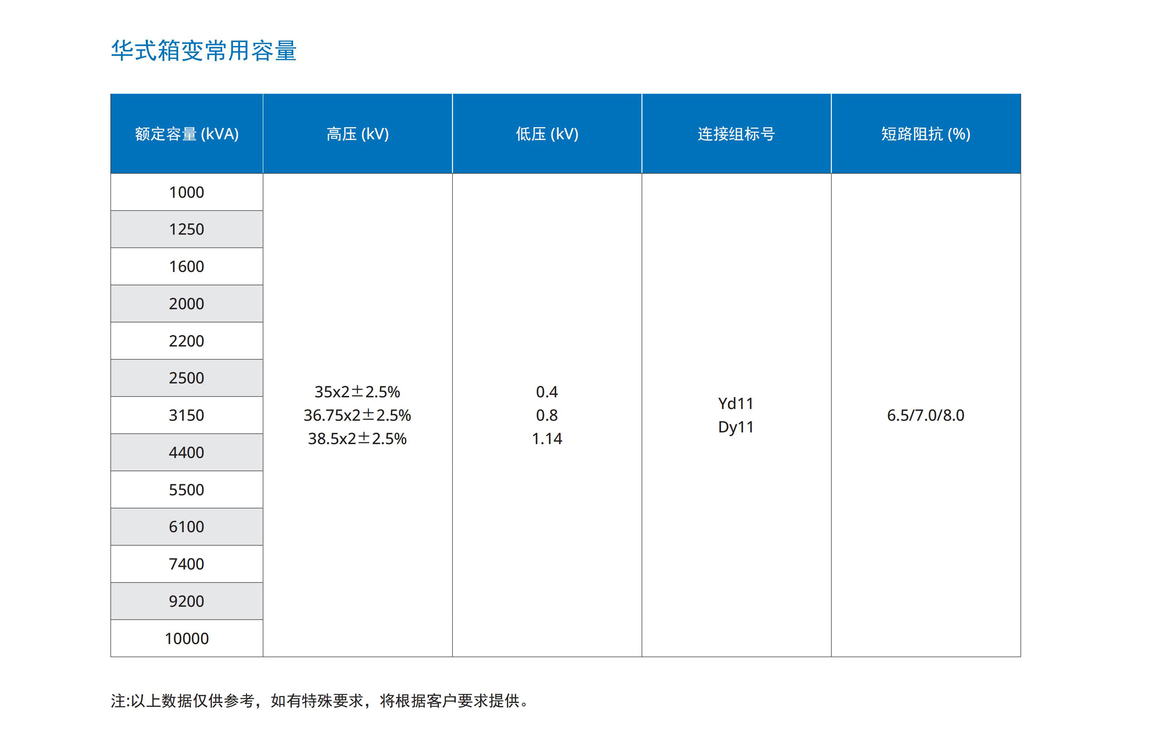Click the Dy11 connection group label
Screen dimensions: 1160x742
point(736,427)
